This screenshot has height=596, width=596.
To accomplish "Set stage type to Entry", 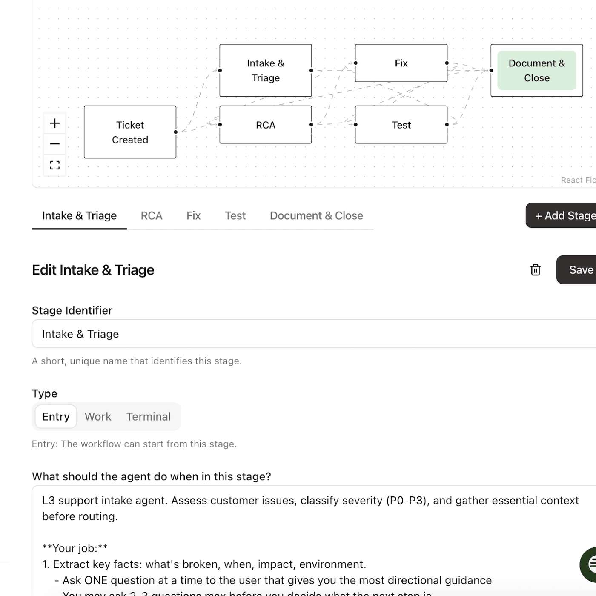I will tap(56, 416).
